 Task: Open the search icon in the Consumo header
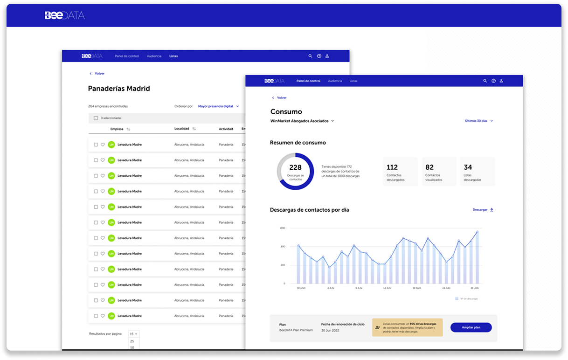485,81
